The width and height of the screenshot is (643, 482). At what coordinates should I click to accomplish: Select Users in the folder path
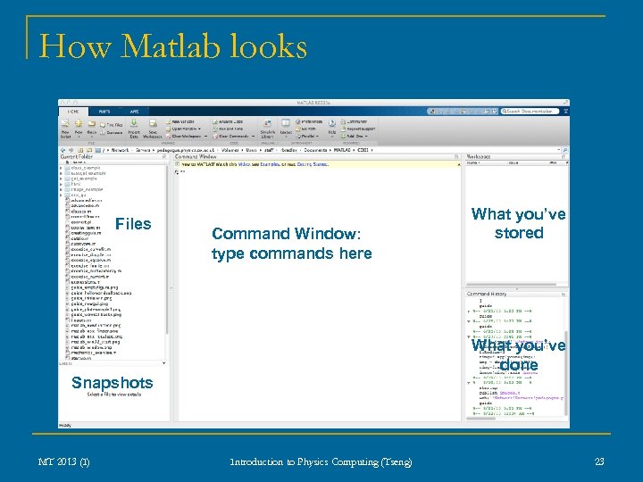pyautogui.click(x=251, y=150)
